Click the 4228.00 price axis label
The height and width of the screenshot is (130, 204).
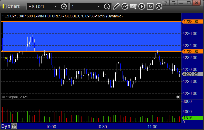point(190,82)
